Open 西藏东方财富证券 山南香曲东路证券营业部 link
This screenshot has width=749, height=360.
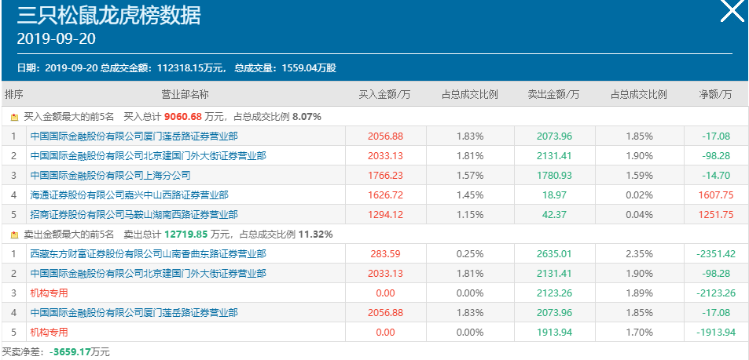[148, 253]
